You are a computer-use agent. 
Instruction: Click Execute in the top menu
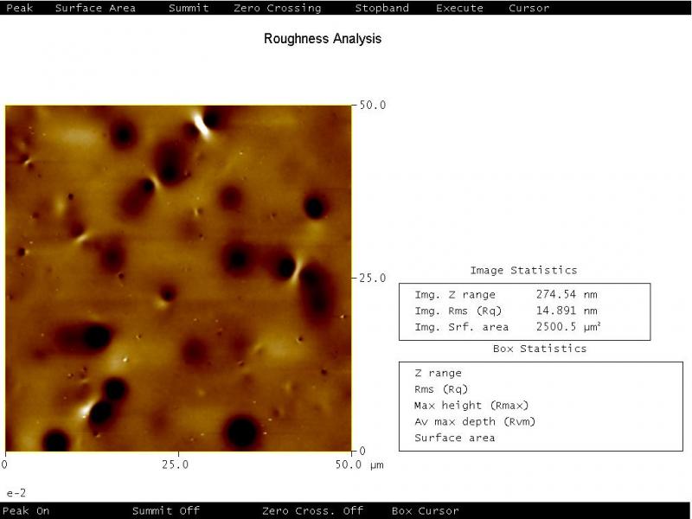pyautogui.click(x=459, y=8)
